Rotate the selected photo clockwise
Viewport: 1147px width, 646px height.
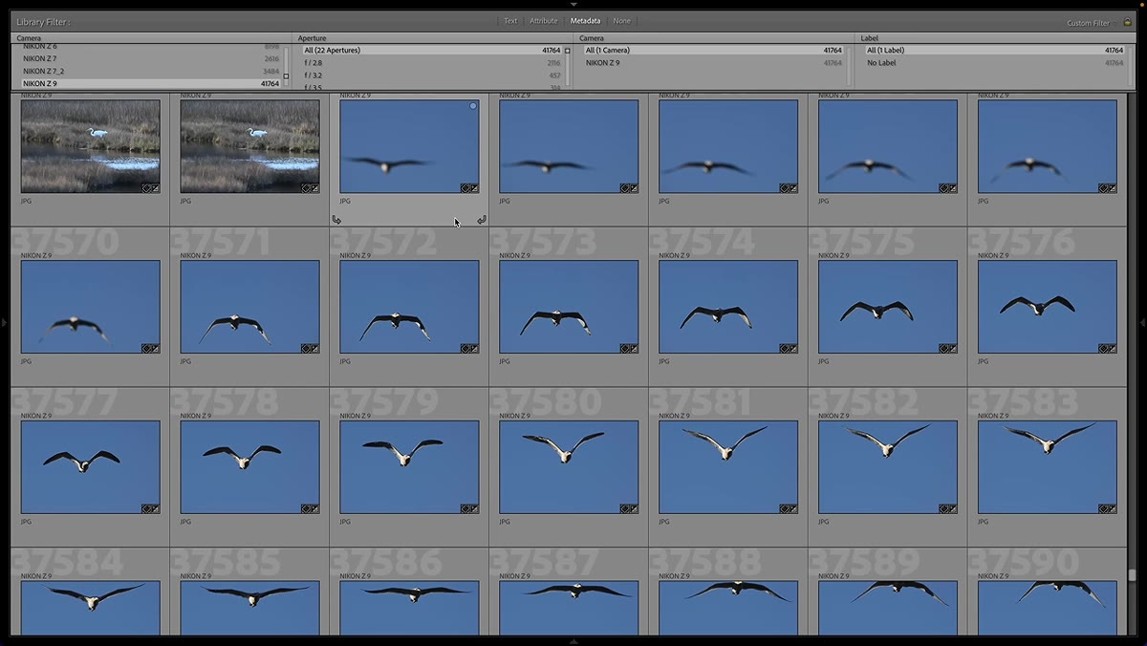click(x=482, y=220)
